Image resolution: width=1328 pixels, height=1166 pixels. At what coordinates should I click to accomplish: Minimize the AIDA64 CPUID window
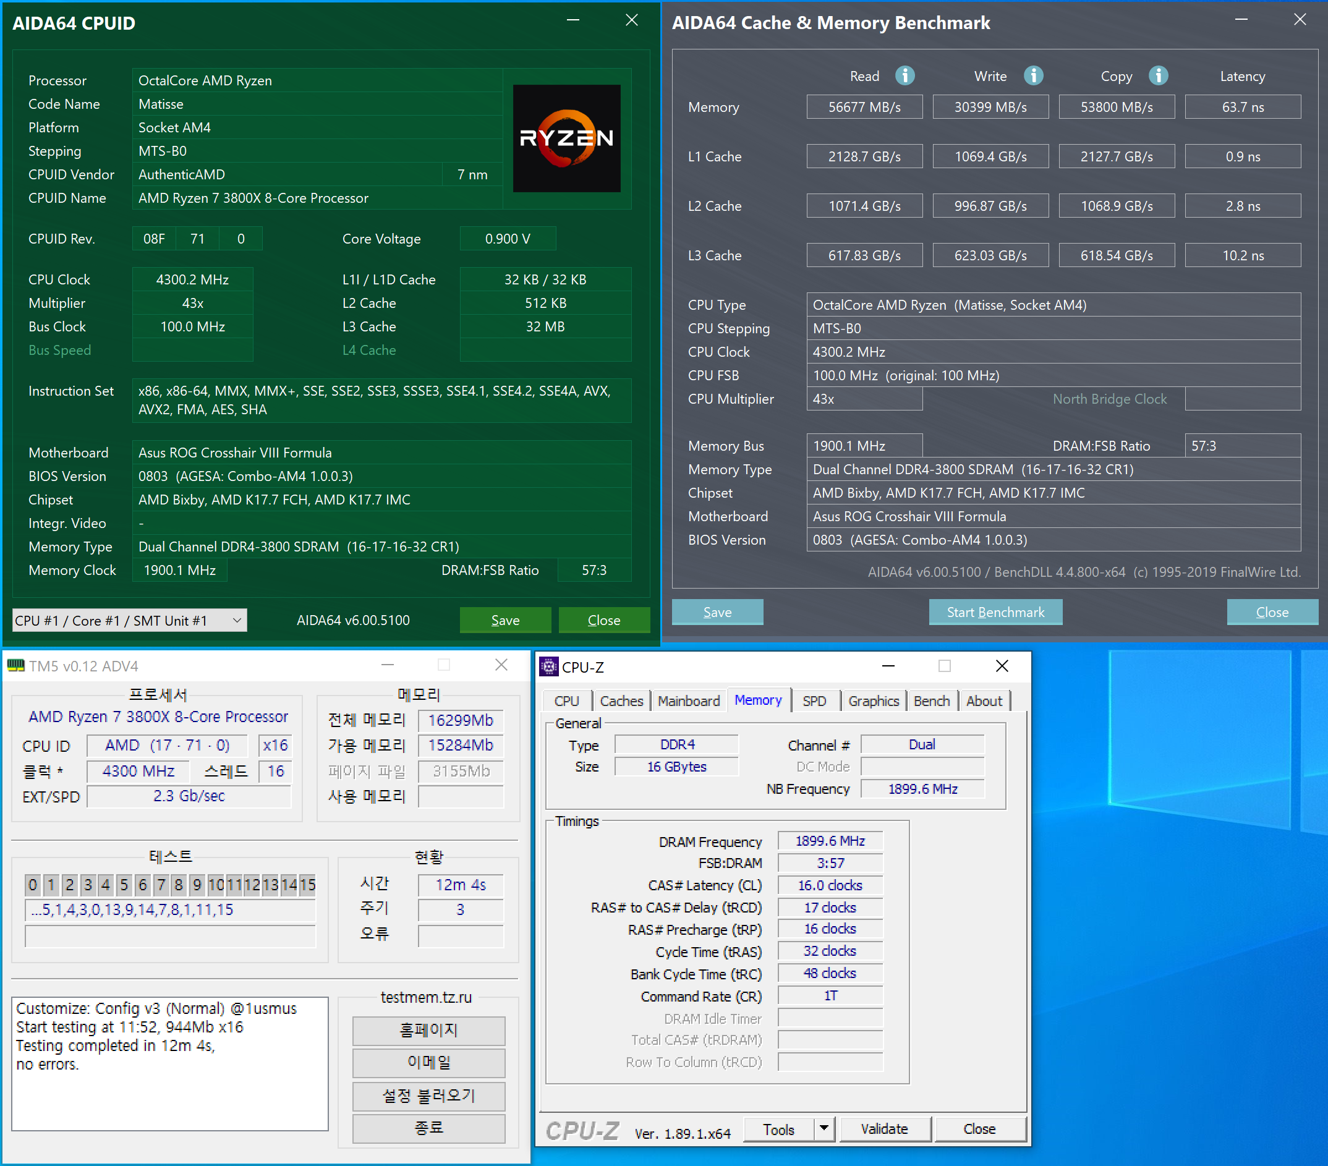(573, 20)
